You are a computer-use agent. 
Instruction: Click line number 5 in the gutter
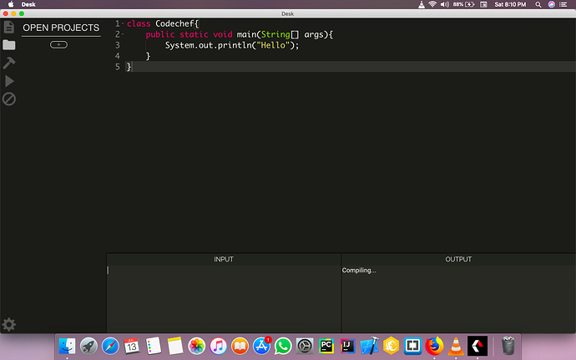click(118, 67)
